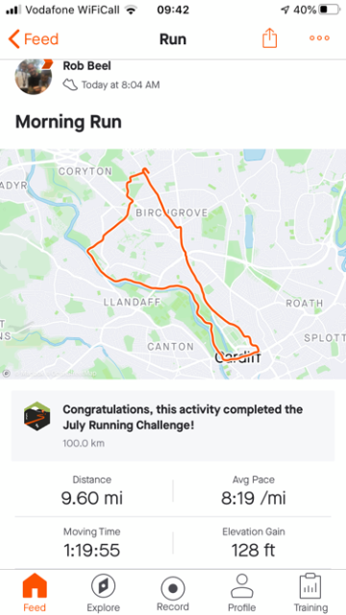This screenshot has width=346, height=615.
Task: Open the Explore compass tab
Action: [x=103, y=593]
